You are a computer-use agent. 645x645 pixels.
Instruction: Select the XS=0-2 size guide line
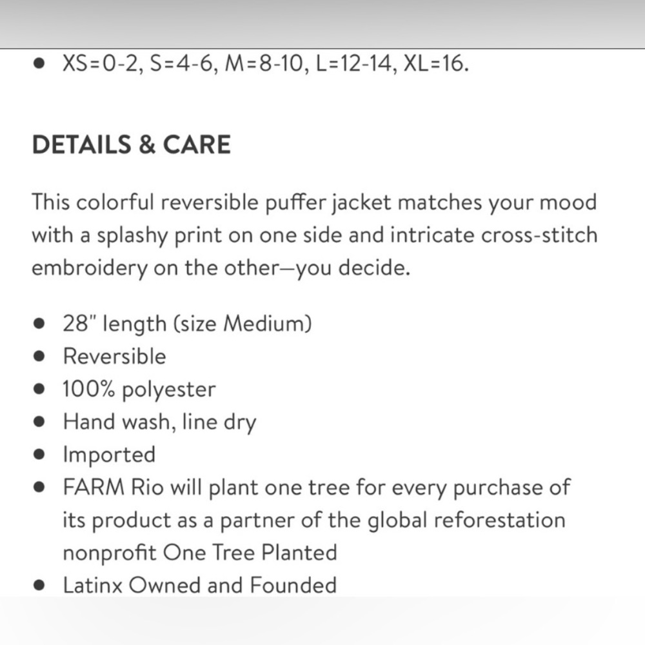265,64
